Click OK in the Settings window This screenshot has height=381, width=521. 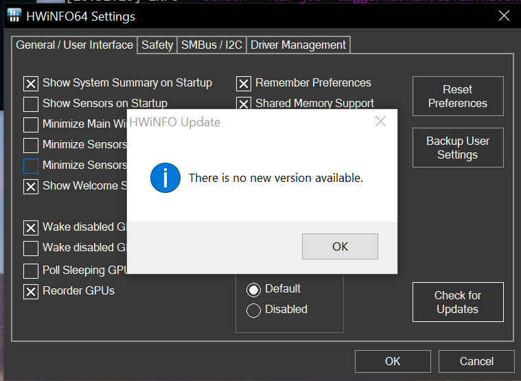point(393,361)
